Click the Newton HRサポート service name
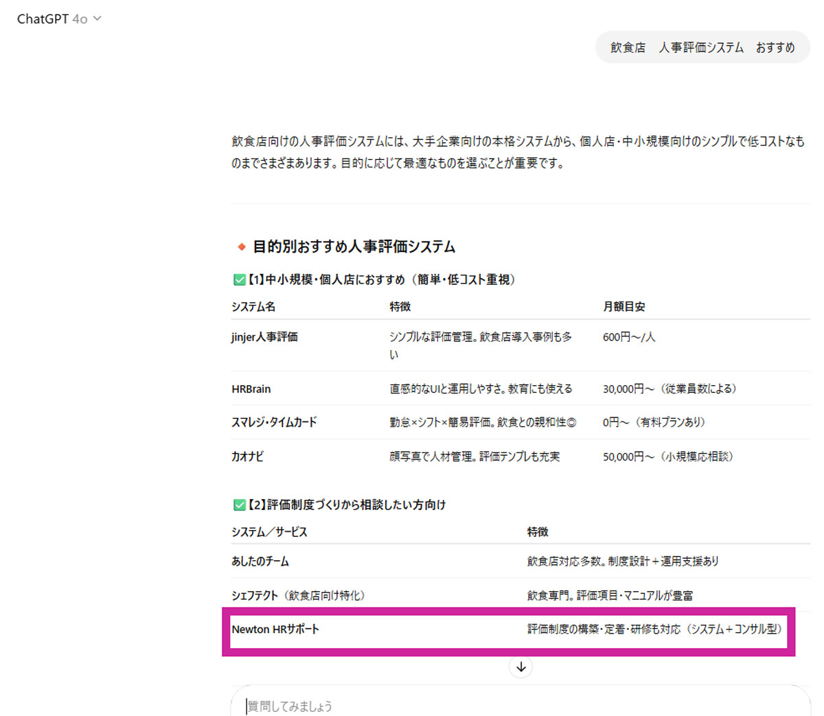Screen dimensions: 824x716 click(x=275, y=630)
